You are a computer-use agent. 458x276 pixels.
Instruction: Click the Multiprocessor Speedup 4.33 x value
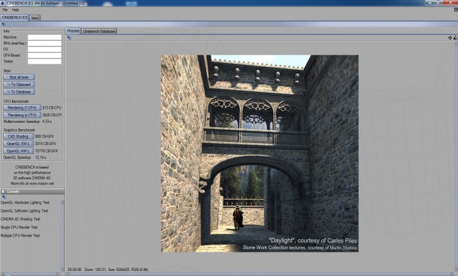point(46,121)
